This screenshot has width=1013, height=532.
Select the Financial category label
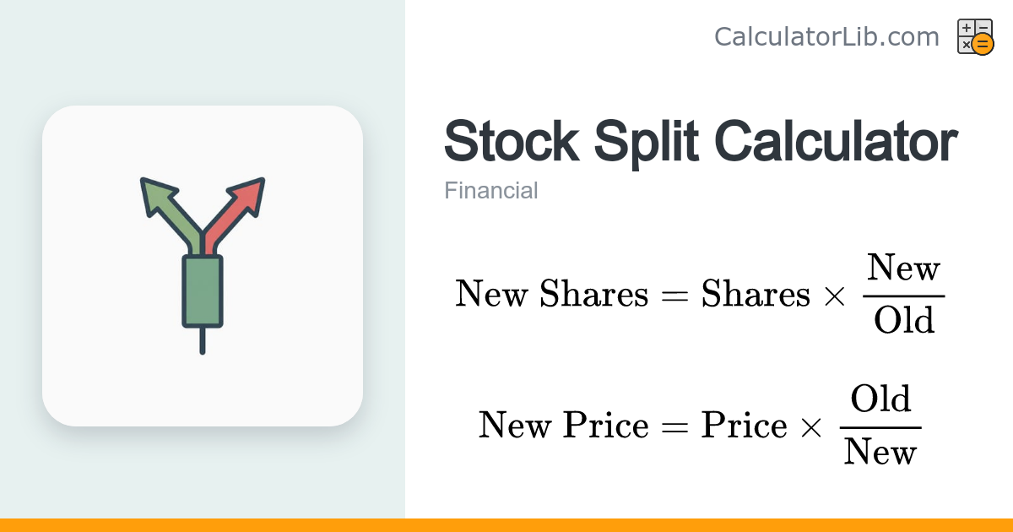click(491, 191)
